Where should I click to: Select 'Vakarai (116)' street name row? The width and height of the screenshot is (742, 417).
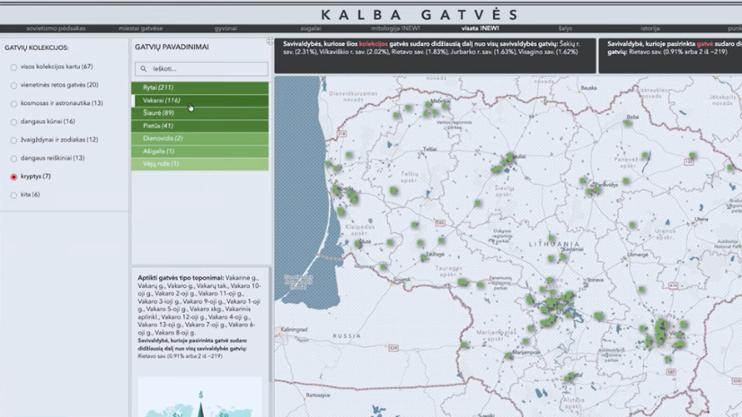click(x=199, y=100)
